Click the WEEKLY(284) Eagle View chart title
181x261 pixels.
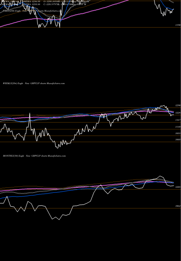tap(34, 83)
